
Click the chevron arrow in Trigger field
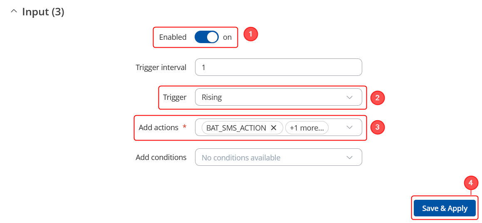[349, 97]
